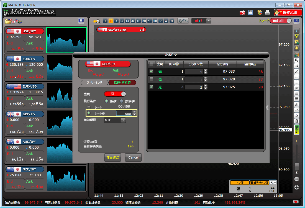
Task: Click the floppy disk save icon
Action: pos(250,12)
